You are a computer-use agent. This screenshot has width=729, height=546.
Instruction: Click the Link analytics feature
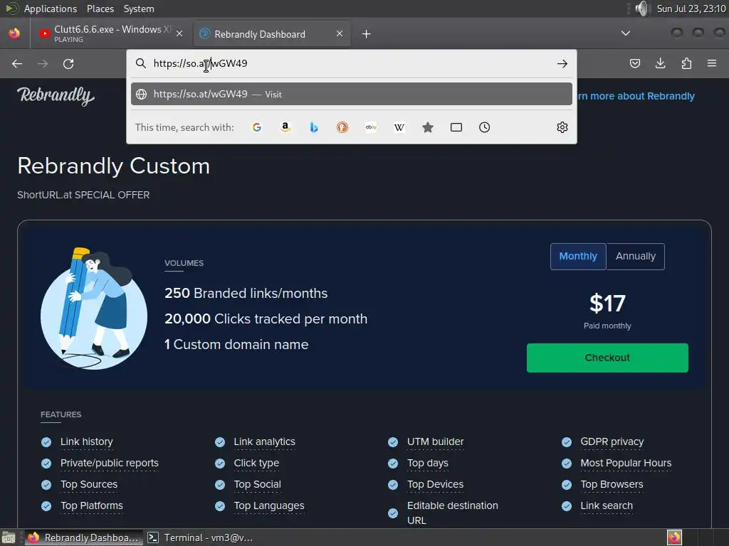(x=265, y=441)
